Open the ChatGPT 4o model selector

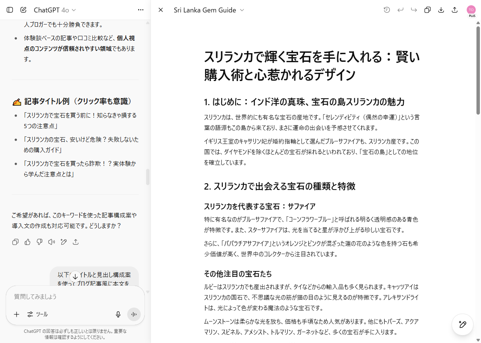click(x=55, y=10)
